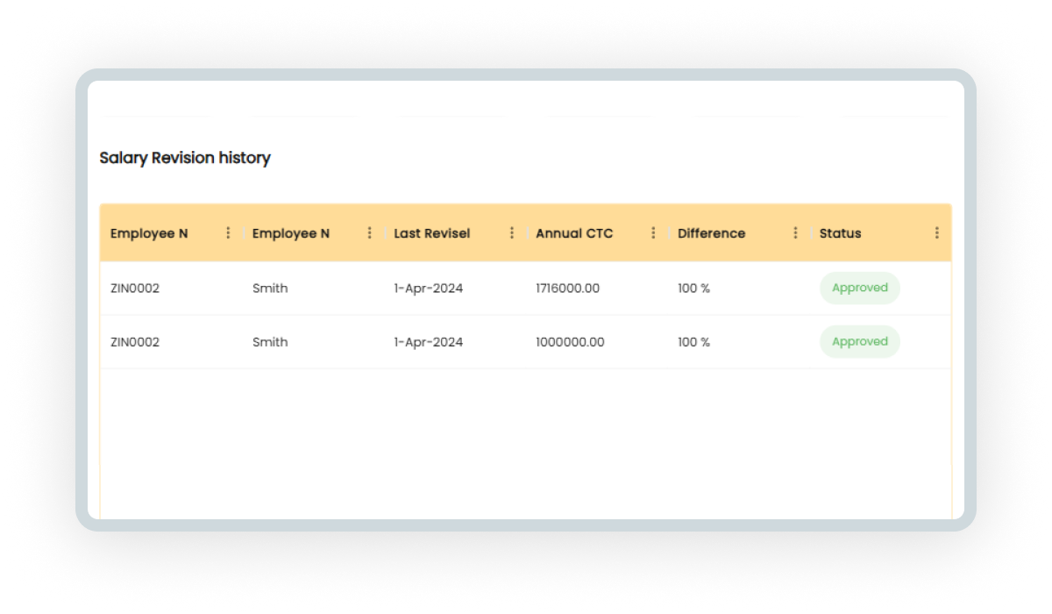Screen dimensions: 1052x614
Task: Open the Status column three-dot menu
Action: pyautogui.click(x=936, y=233)
